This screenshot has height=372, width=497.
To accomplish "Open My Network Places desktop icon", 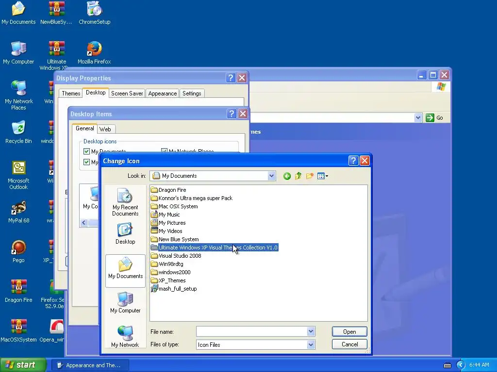I will click(x=18, y=95).
